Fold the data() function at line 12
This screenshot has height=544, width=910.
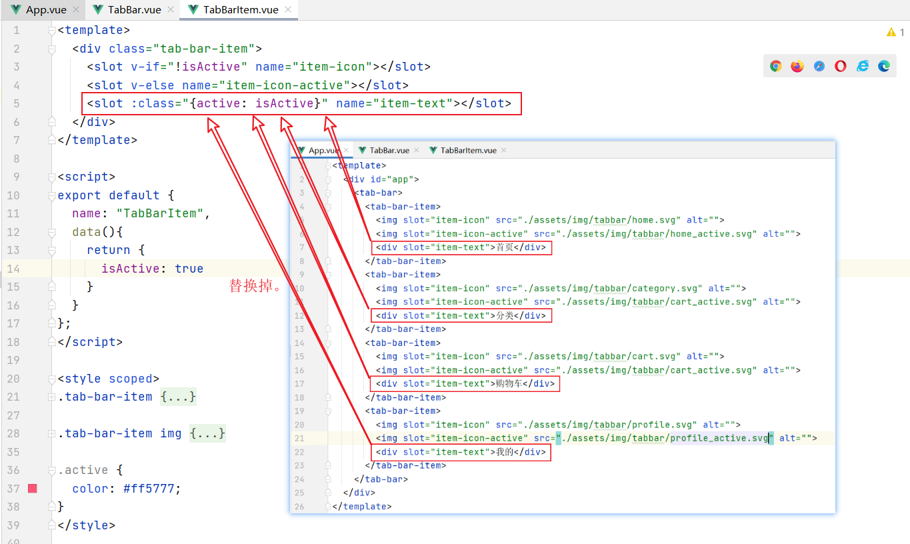coord(51,232)
